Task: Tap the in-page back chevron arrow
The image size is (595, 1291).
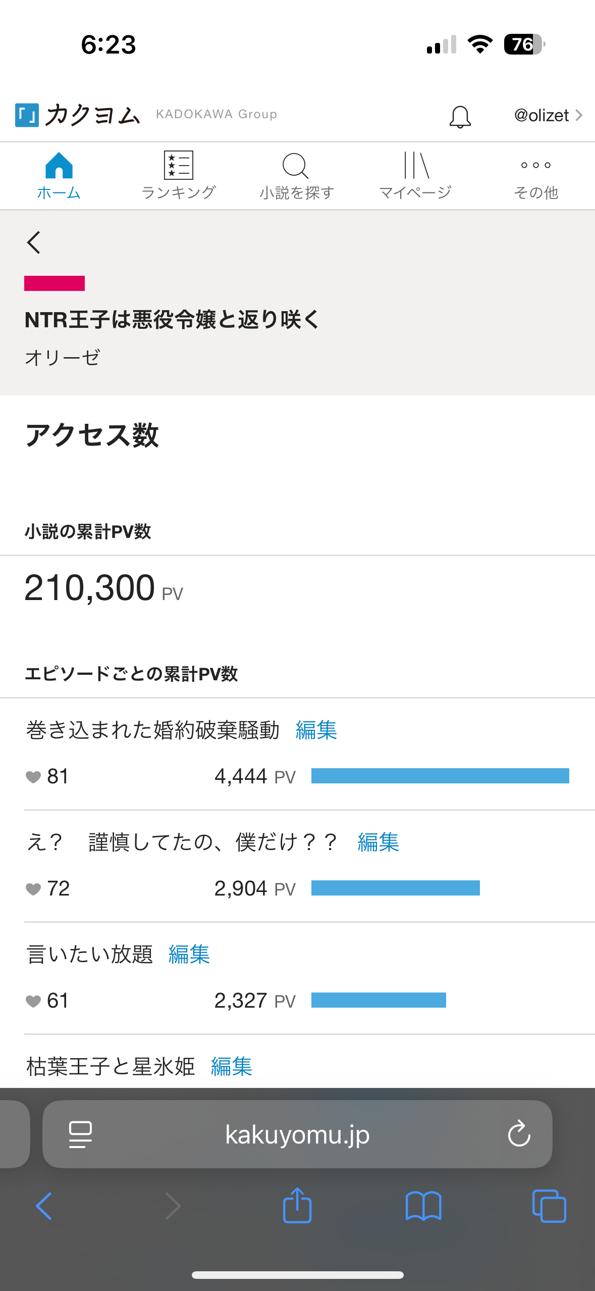Action: coord(34,242)
